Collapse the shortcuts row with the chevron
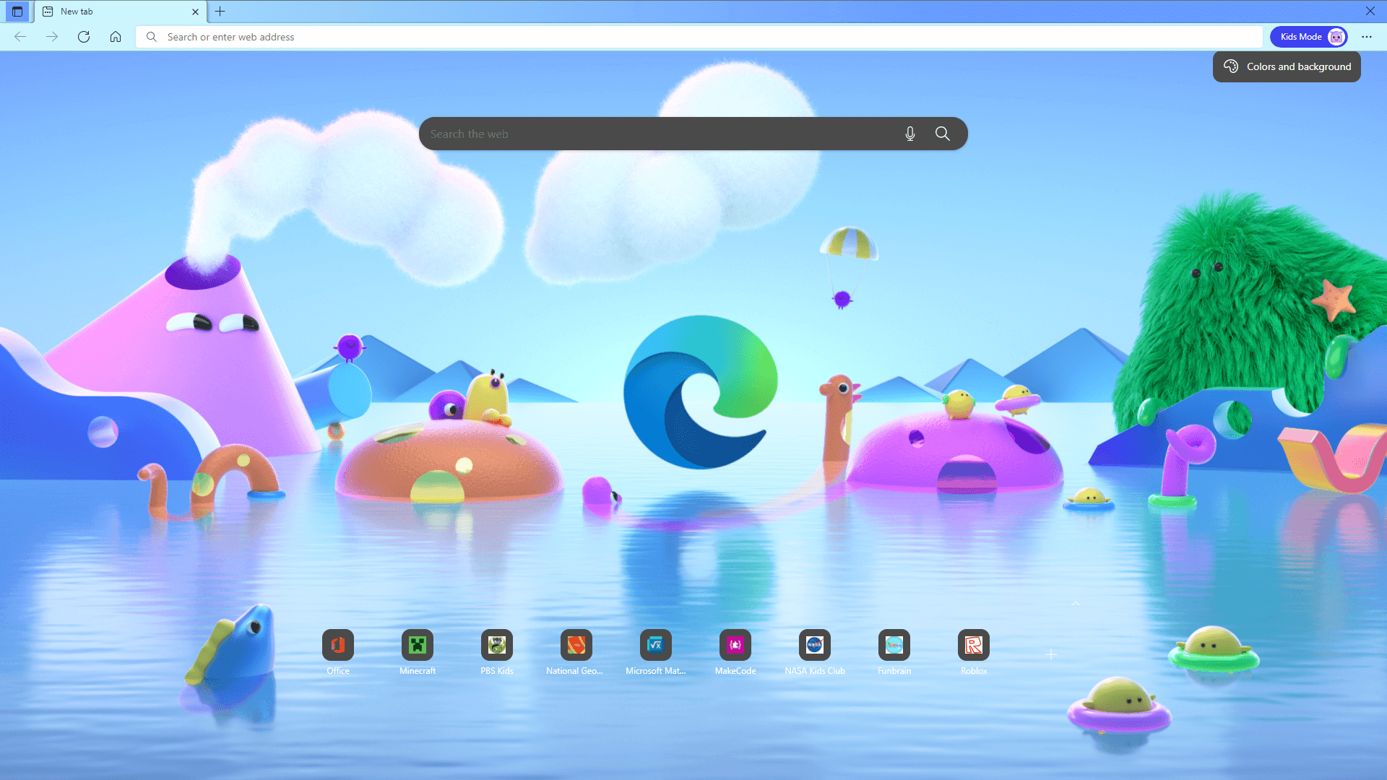This screenshot has width=1387, height=780. (x=1076, y=604)
